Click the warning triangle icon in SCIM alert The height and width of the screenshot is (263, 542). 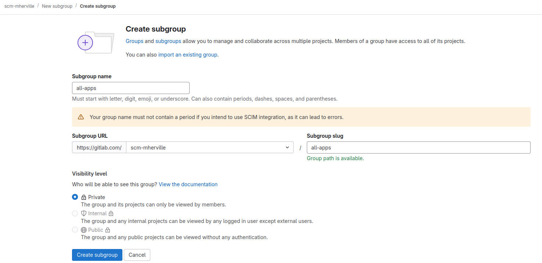[x=81, y=117]
